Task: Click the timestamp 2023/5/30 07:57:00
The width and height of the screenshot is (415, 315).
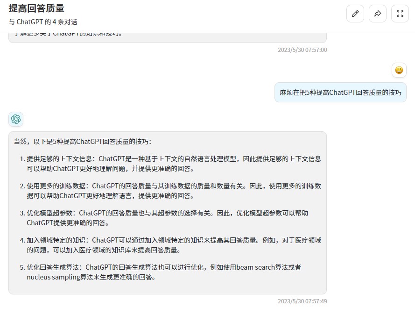Action: click(x=302, y=50)
